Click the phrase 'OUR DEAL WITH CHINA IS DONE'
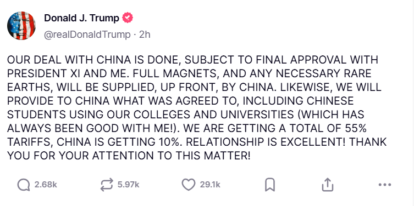The image size is (414, 206). (x=93, y=60)
